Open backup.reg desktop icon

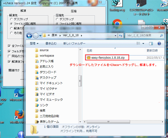(x=117, y=6)
